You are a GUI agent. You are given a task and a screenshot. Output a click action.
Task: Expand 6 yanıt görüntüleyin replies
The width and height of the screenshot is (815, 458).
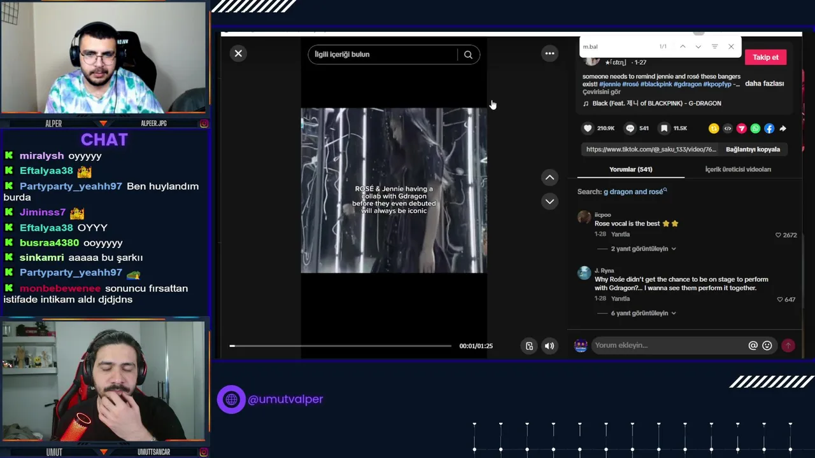coord(643,313)
